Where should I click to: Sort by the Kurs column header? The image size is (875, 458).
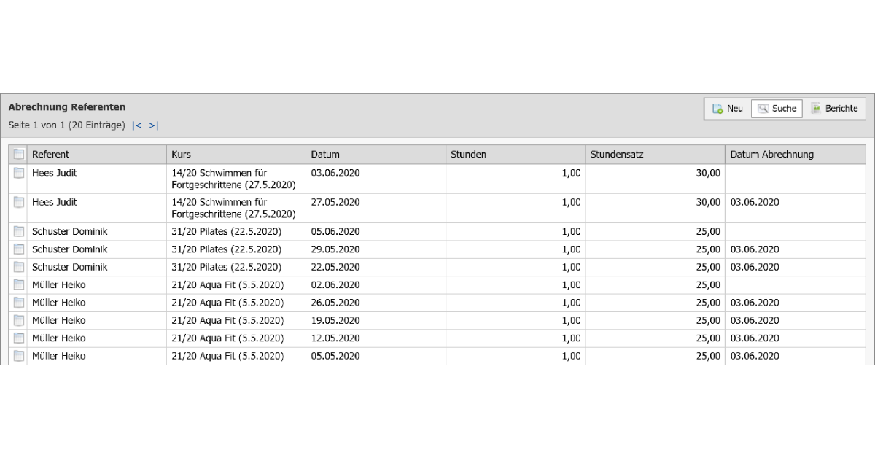click(x=182, y=155)
